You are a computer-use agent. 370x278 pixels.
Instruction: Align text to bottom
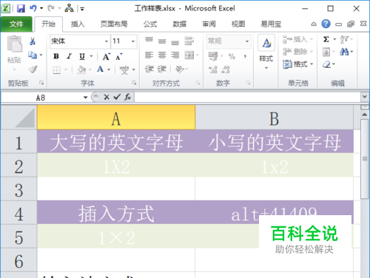175,42
